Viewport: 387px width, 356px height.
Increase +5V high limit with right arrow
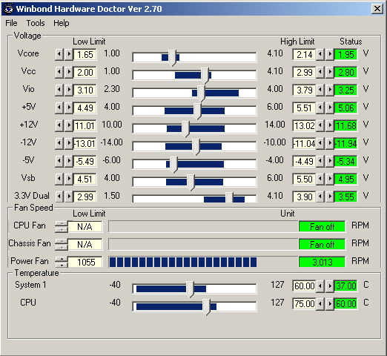pos(330,108)
